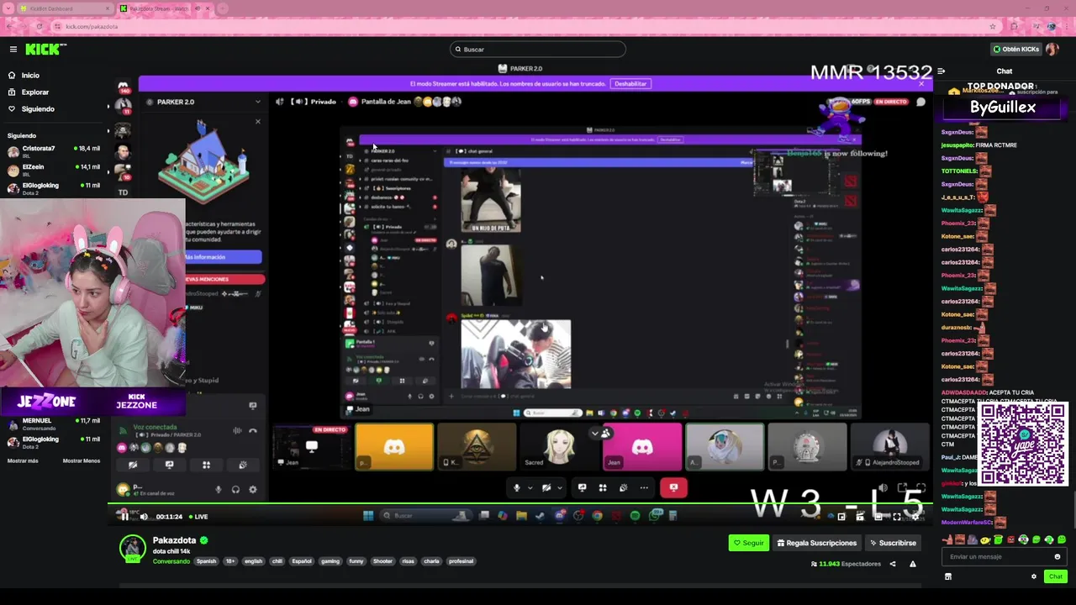
Task: Select the gaming tag
Action: (x=330, y=561)
